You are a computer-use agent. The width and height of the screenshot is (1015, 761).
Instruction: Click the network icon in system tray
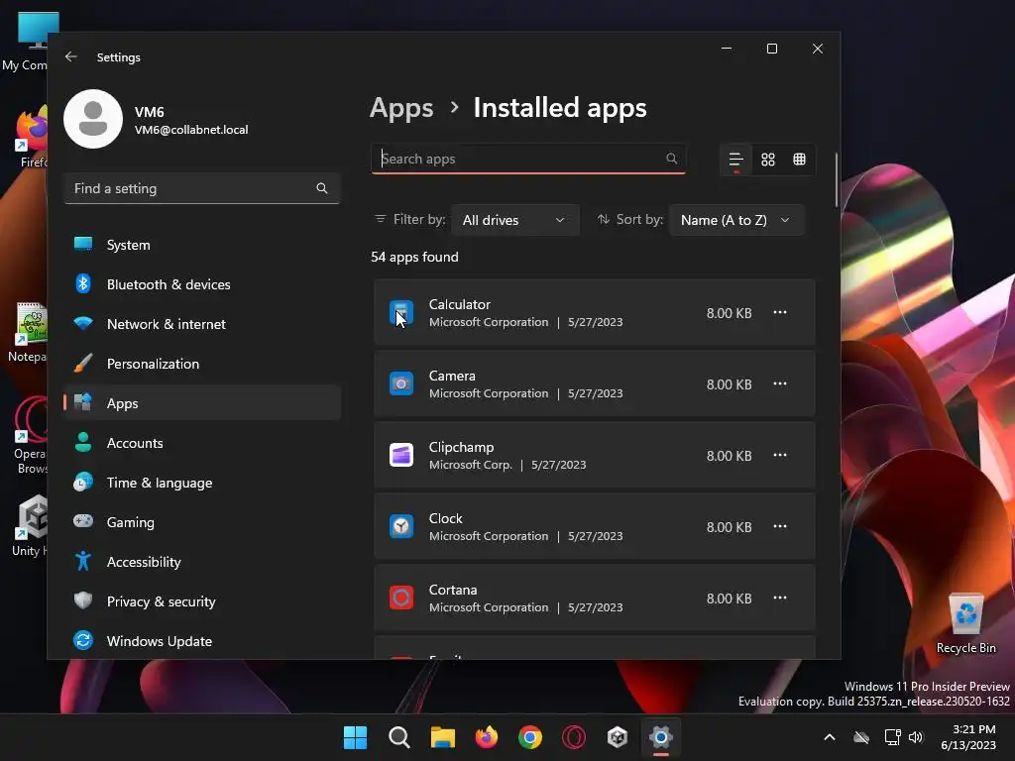(893, 737)
